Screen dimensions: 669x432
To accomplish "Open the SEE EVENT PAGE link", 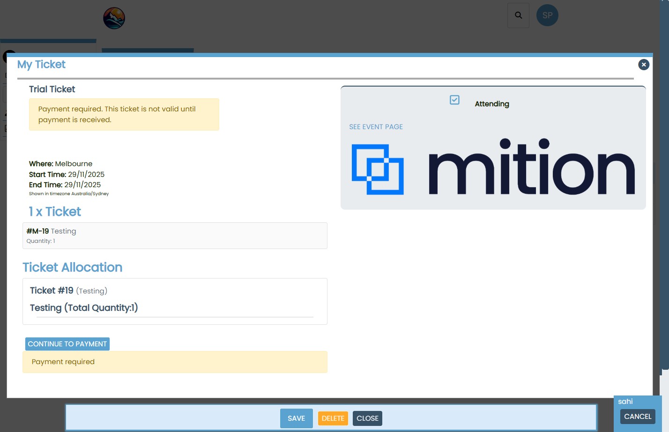I will (x=376, y=127).
